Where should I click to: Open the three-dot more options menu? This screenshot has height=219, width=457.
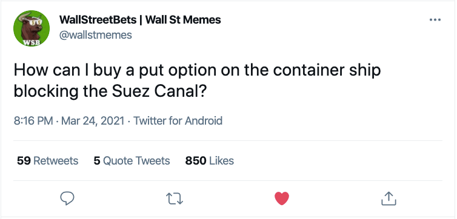click(435, 20)
